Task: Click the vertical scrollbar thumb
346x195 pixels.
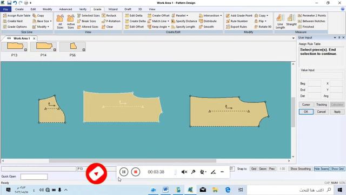Action: coord(293,112)
